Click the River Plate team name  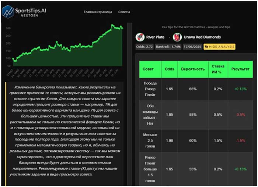click(x=156, y=37)
